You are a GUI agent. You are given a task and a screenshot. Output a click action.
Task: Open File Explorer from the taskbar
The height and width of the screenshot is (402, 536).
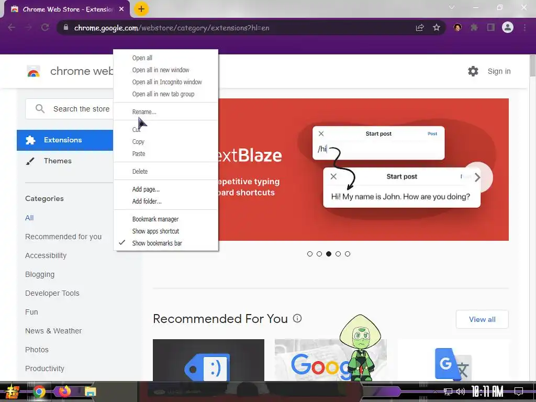(90, 392)
